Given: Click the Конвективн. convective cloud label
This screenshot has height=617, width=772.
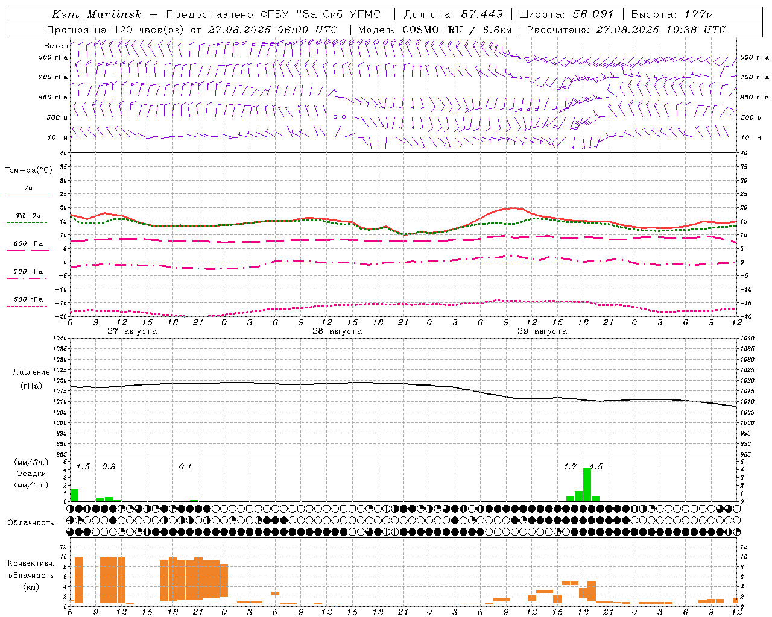Looking at the screenshot, I should [x=31, y=563].
